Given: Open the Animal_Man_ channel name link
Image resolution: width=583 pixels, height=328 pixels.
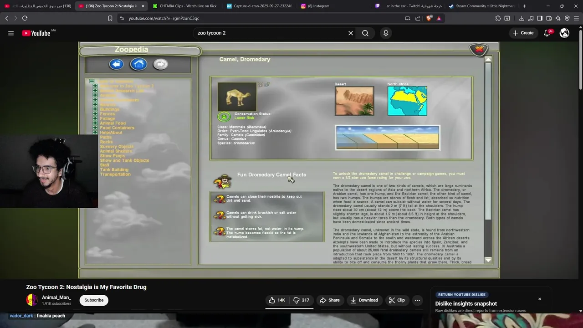Looking at the screenshot, I should 56,297.
